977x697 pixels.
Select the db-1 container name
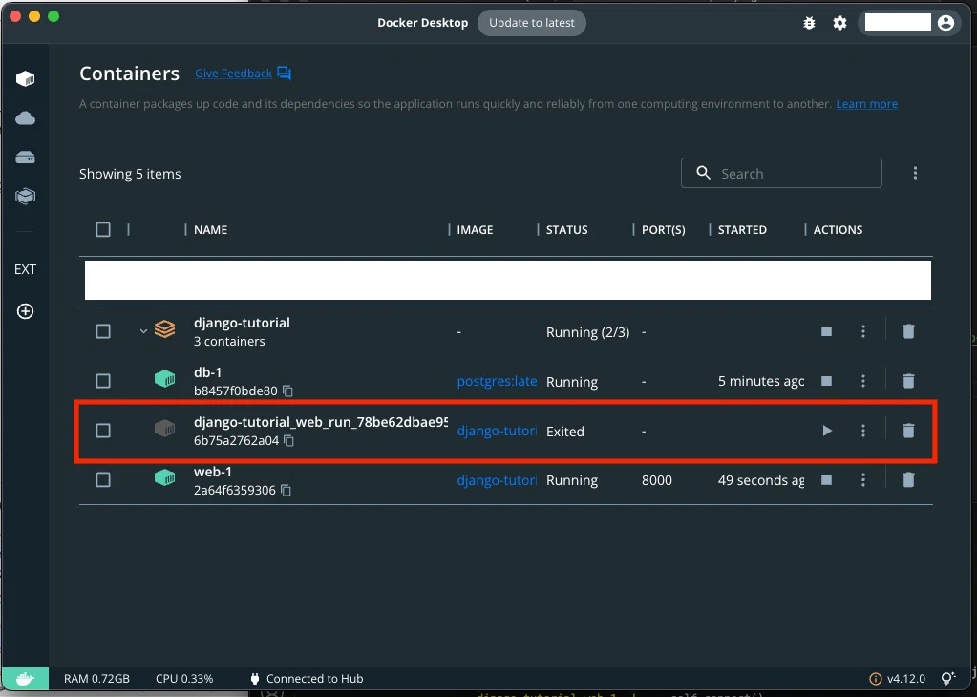tap(207, 372)
